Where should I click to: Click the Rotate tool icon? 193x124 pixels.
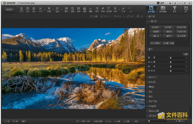[x=57, y=9]
